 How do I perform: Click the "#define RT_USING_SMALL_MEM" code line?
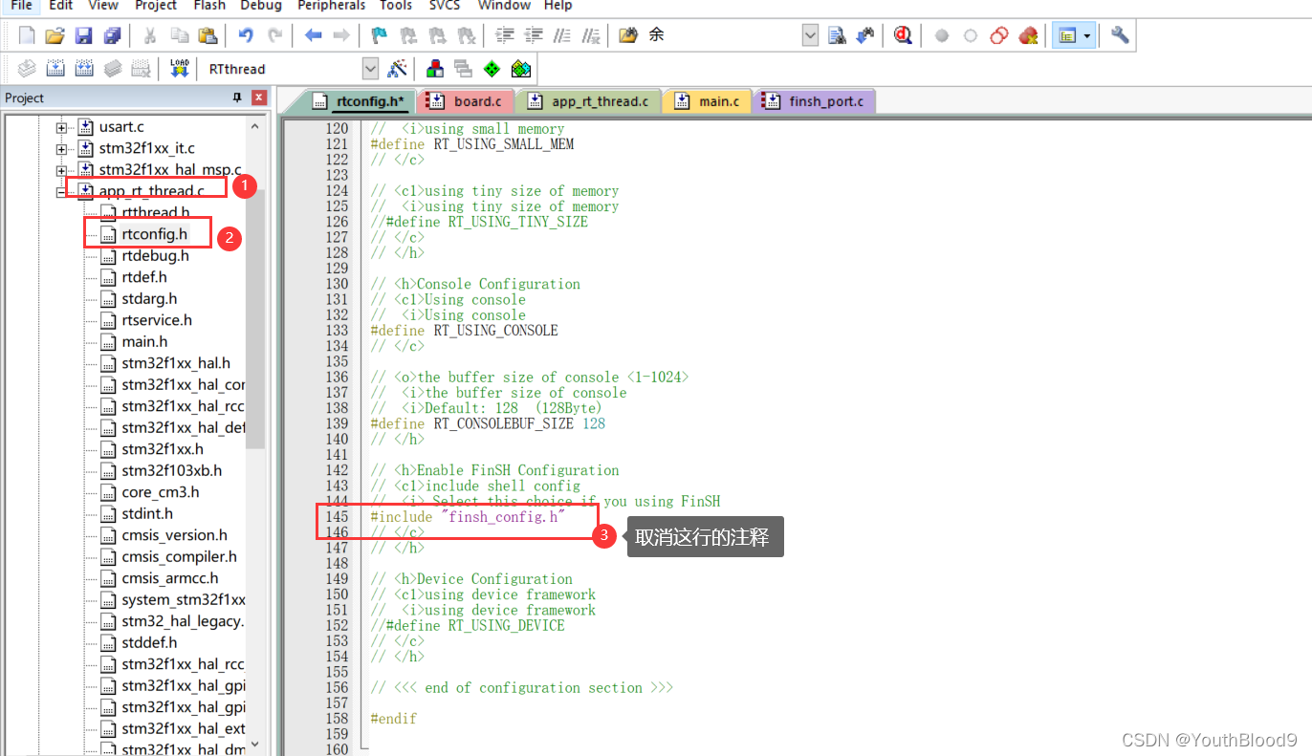[471, 144]
